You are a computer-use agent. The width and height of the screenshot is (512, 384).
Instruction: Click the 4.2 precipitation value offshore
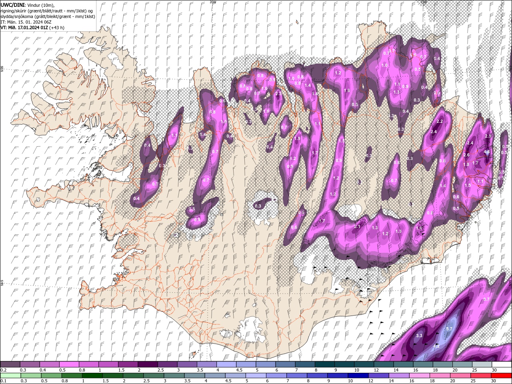pos(437,346)
